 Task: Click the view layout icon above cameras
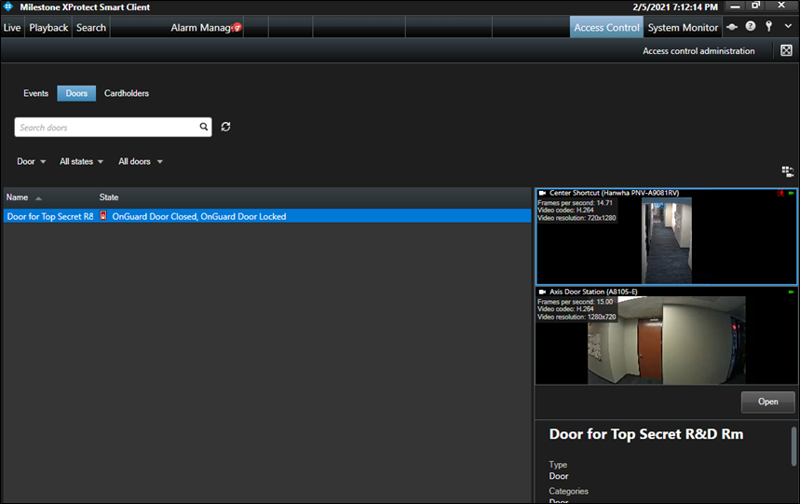click(x=787, y=171)
